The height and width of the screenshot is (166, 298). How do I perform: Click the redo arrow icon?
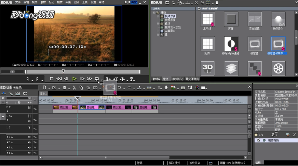129,87
